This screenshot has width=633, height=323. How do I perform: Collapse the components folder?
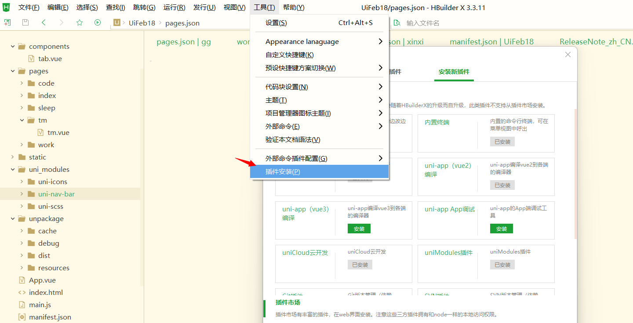12,46
